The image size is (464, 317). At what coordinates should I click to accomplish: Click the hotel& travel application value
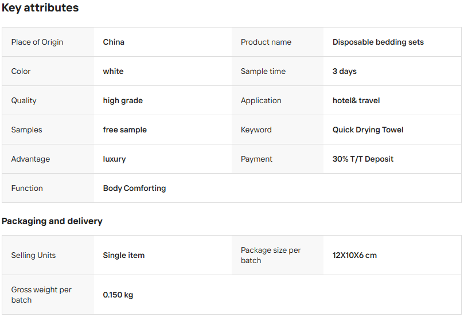[x=356, y=100]
